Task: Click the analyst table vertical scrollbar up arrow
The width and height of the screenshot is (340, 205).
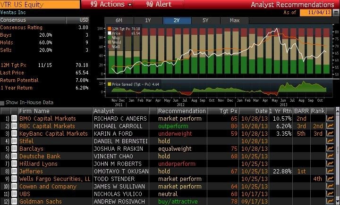Action: [337, 111]
